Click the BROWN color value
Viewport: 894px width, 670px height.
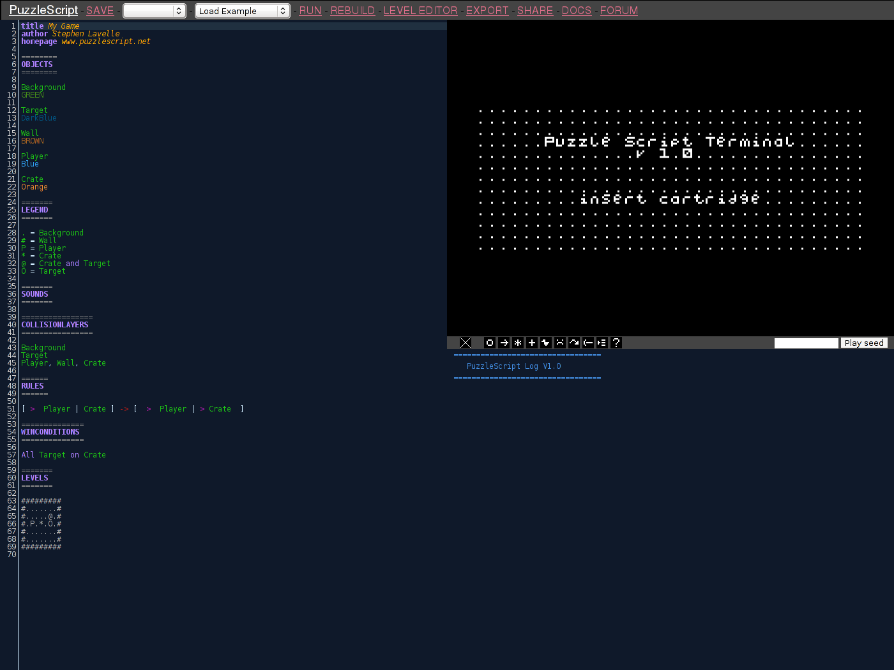[33, 141]
